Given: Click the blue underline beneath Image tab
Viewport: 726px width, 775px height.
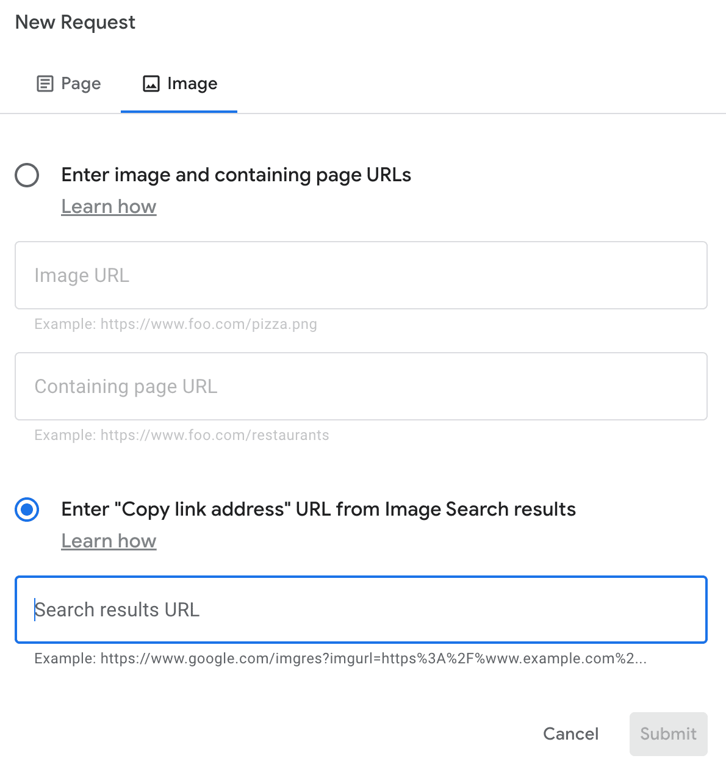Looking at the screenshot, I should [179, 112].
